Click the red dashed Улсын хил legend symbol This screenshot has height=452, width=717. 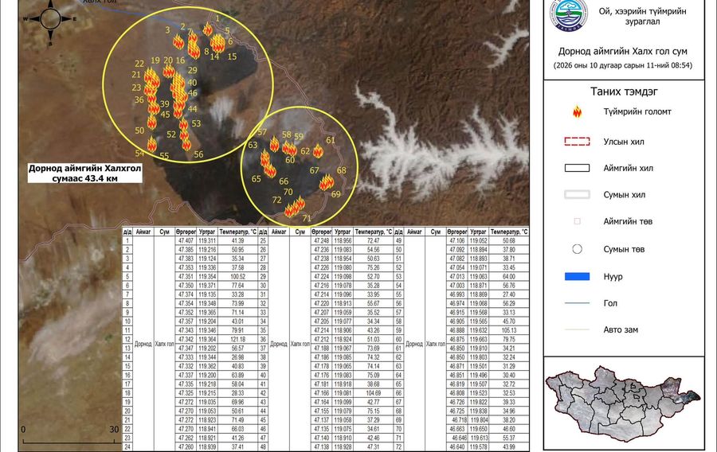[577, 142]
